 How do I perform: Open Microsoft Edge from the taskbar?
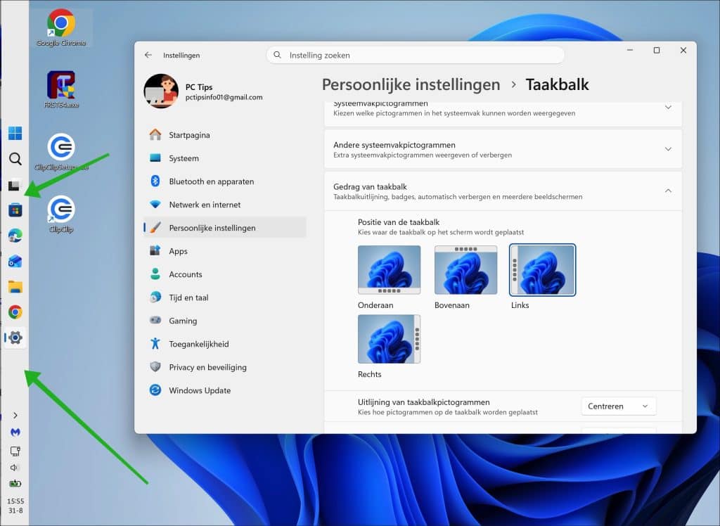coord(15,236)
